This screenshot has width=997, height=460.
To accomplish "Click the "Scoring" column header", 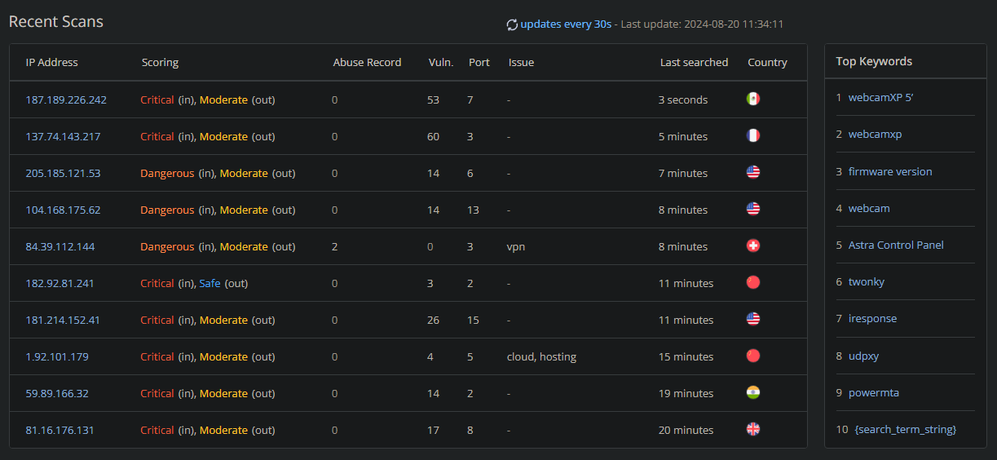I will coord(160,62).
